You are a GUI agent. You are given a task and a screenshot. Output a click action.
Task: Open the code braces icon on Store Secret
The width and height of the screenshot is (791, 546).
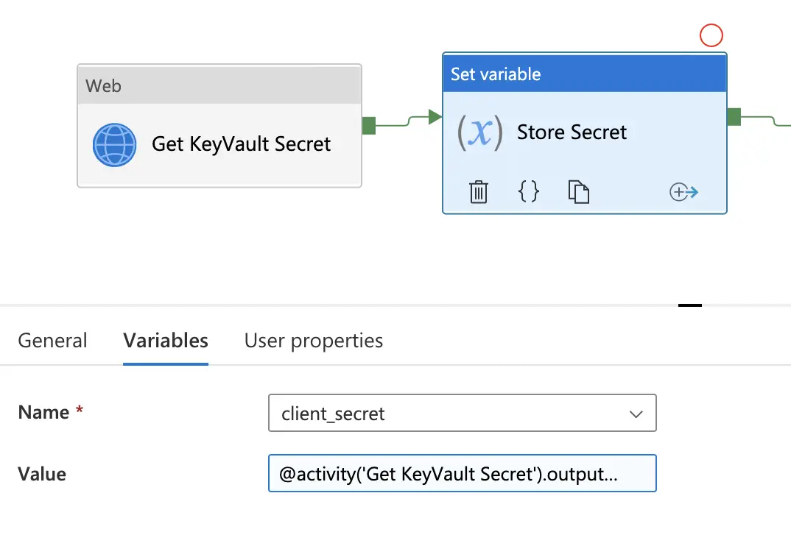click(527, 192)
